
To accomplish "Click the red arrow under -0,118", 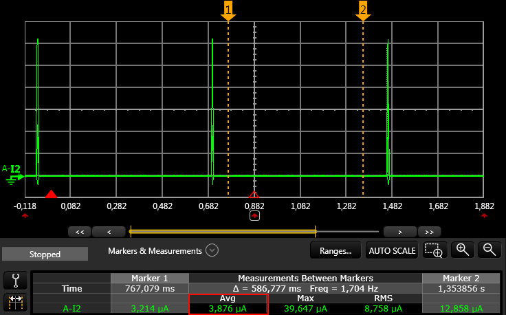I will point(25,215).
